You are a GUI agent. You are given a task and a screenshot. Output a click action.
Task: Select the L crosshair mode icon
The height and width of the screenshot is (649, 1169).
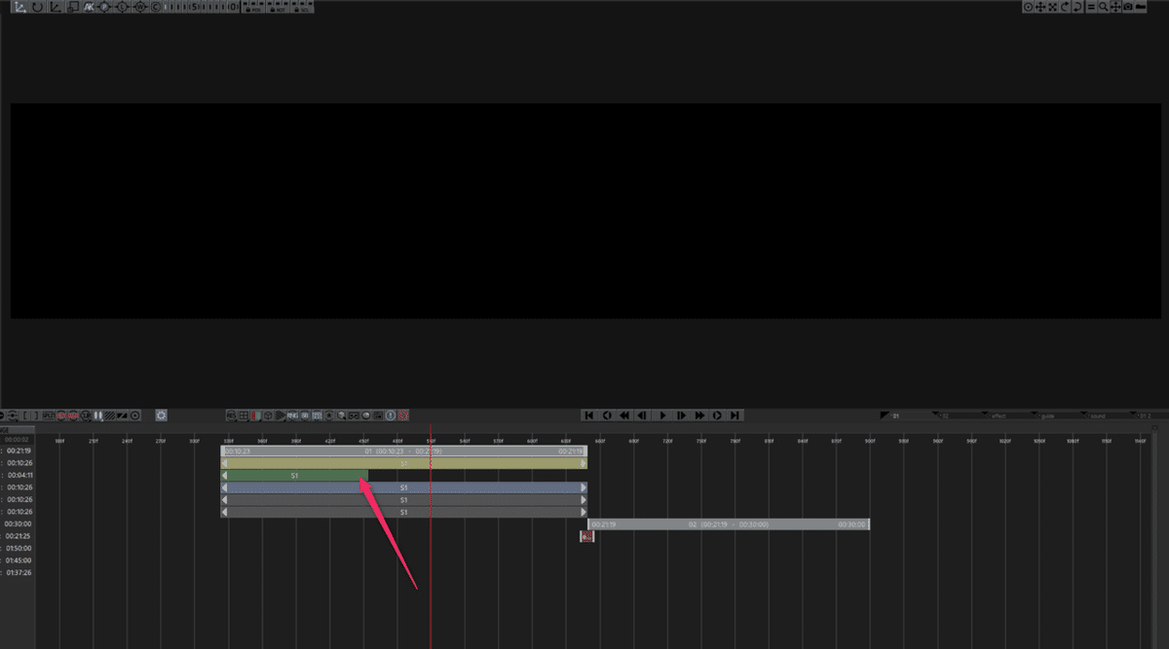122,7
